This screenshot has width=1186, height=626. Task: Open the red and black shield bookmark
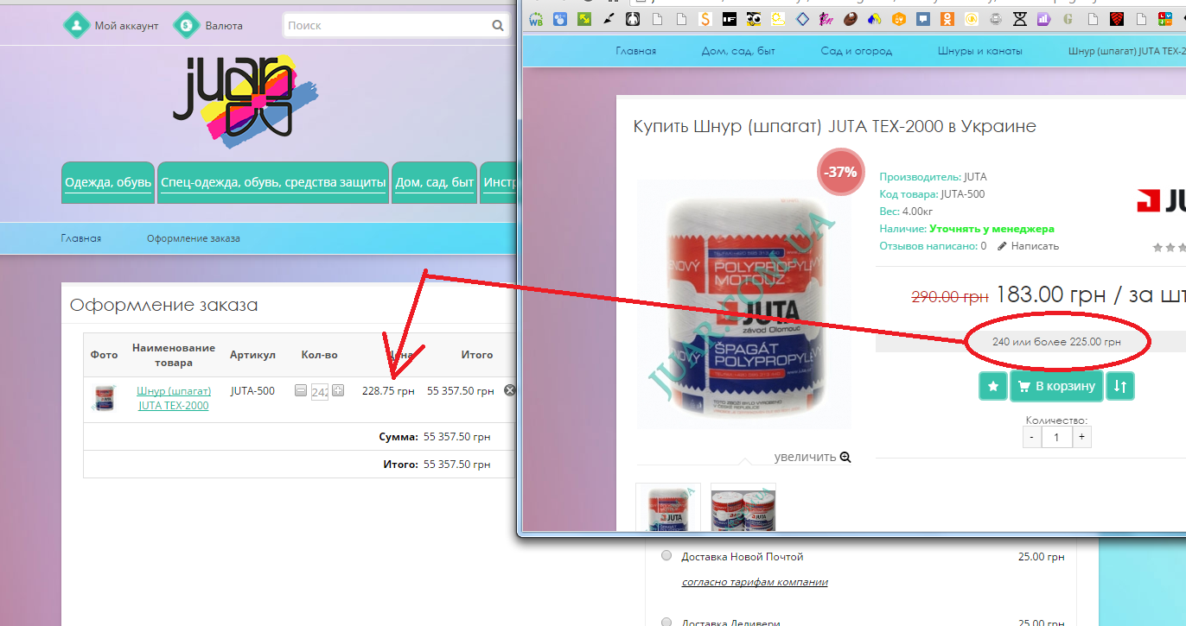pyautogui.click(x=1117, y=19)
